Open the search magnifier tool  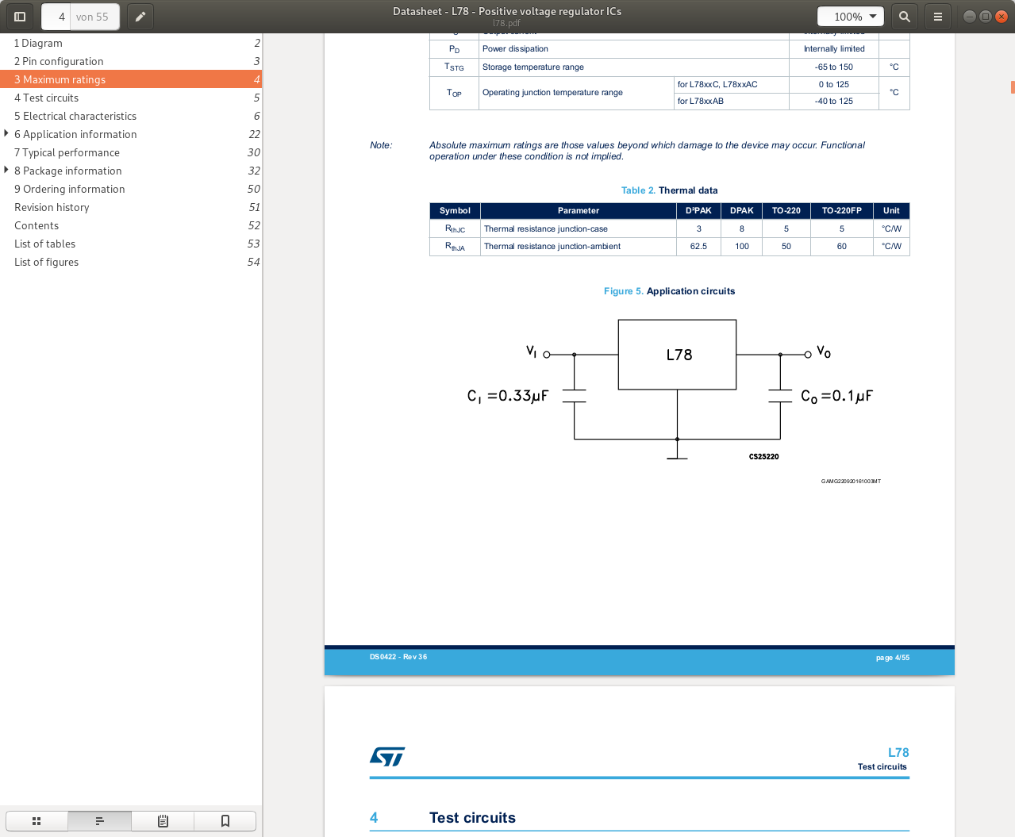pos(905,17)
